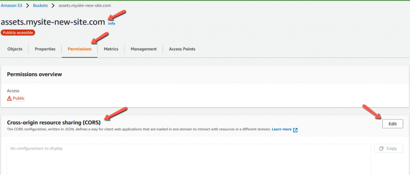Viewport: 410px width, 175px height.
Task: Click the Cross-origin resource sharing (CORS) heading
Action: tap(54, 122)
